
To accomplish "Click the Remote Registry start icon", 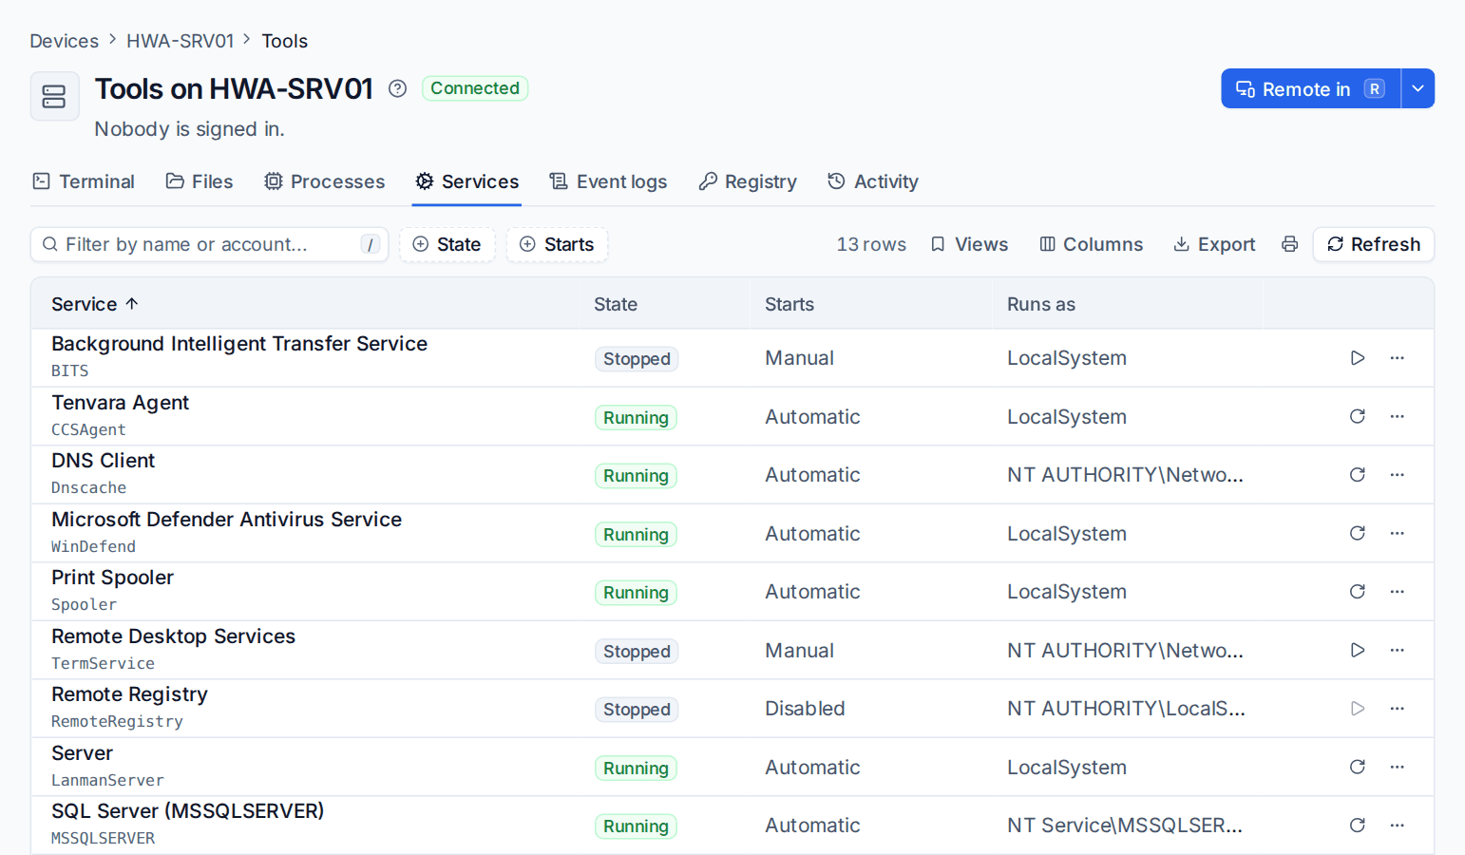I will tap(1358, 709).
